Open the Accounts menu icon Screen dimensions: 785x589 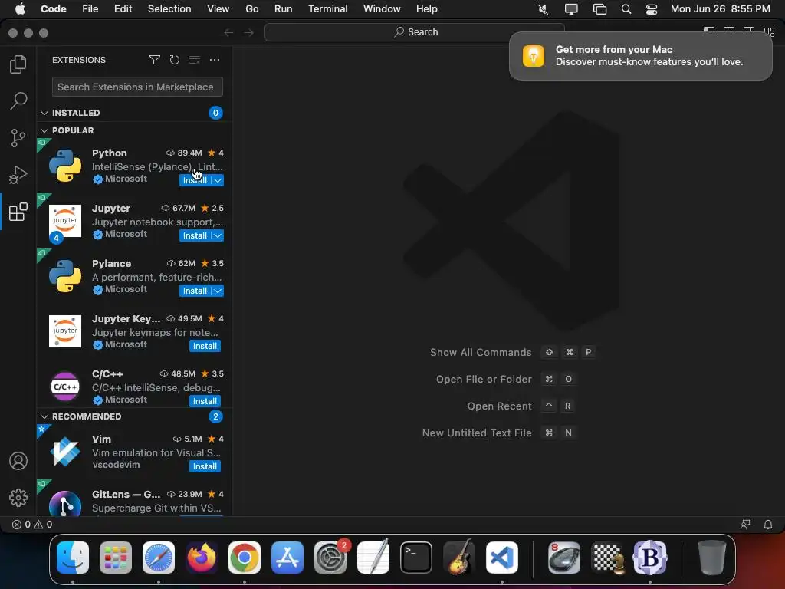[x=18, y=461]
